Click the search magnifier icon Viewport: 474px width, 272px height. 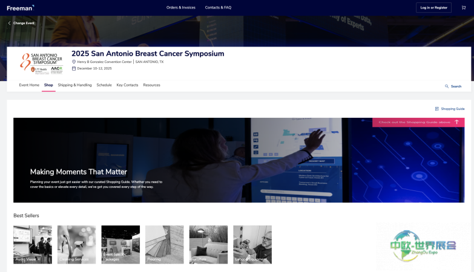(447, 86)
